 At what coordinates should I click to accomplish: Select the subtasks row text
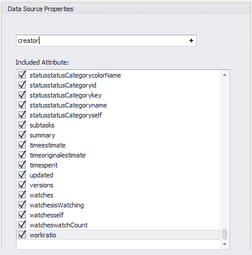pos(42,125)
